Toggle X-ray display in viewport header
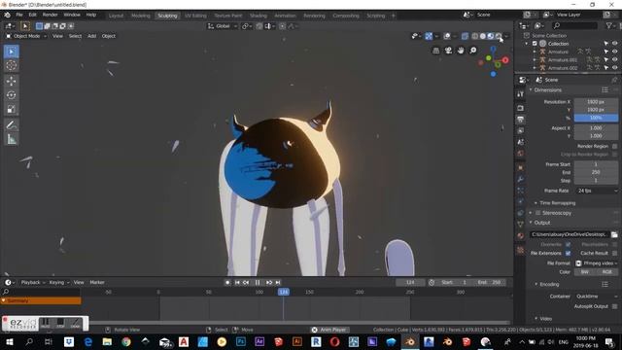Viewport: 622px width, 350px height. [x=465, y=36]
